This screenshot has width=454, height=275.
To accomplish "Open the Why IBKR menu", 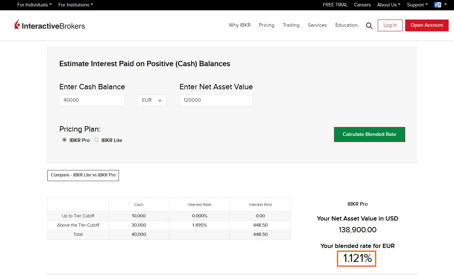I will coord(240,25).
